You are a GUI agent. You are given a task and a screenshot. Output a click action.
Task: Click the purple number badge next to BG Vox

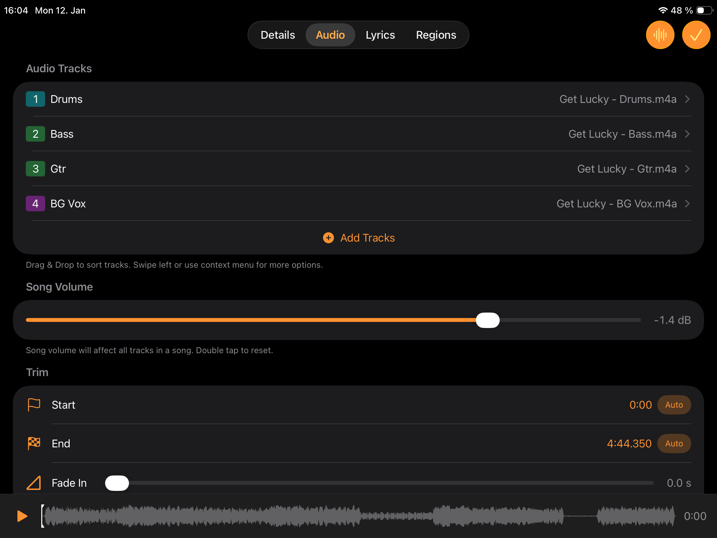tap(35, 203)
